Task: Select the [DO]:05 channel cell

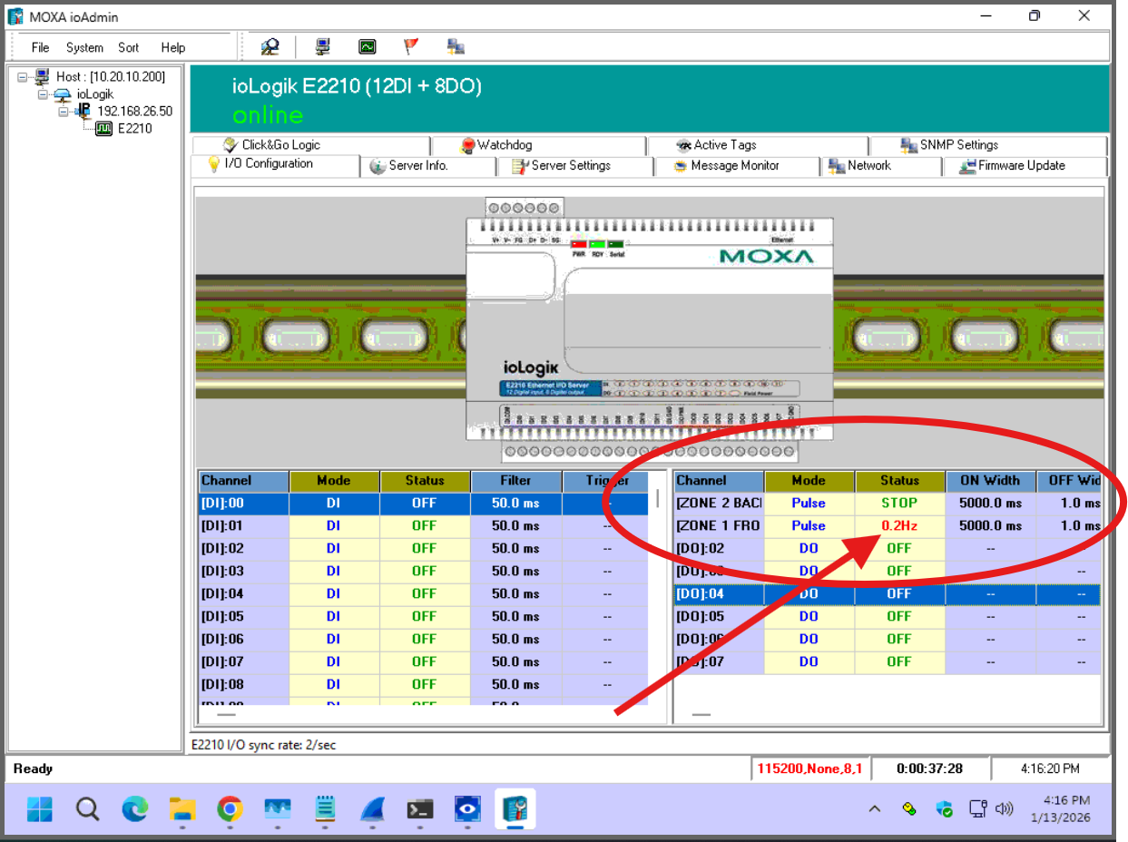Action: 719,616
